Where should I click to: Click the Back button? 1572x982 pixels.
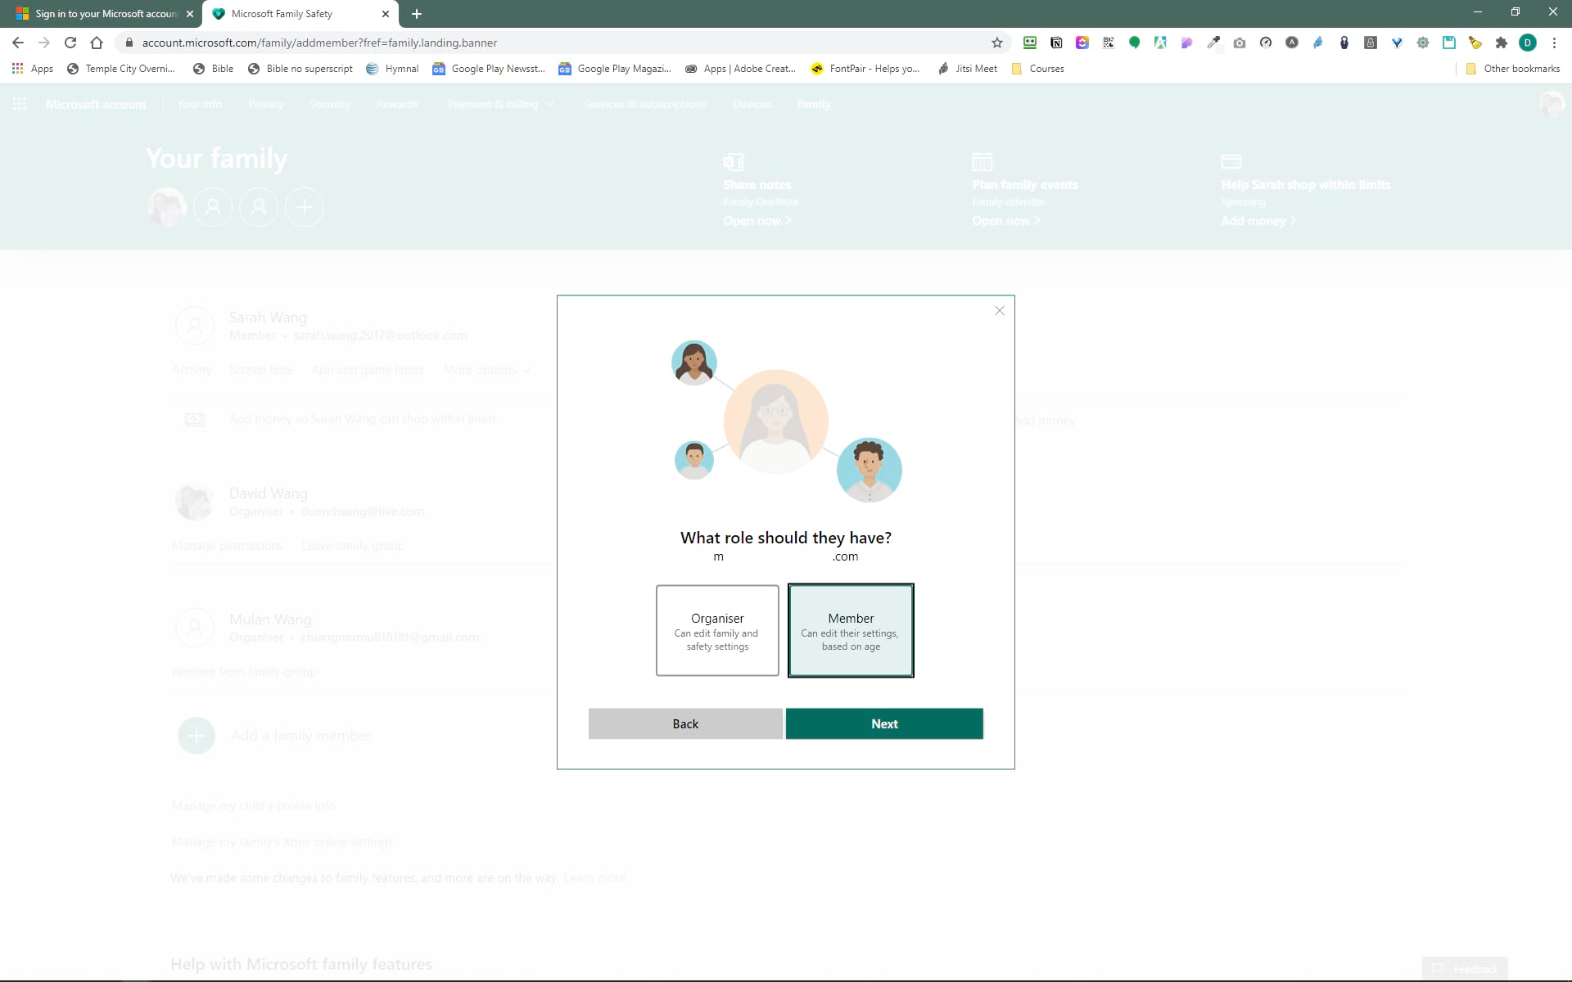(x=684, y=723)
